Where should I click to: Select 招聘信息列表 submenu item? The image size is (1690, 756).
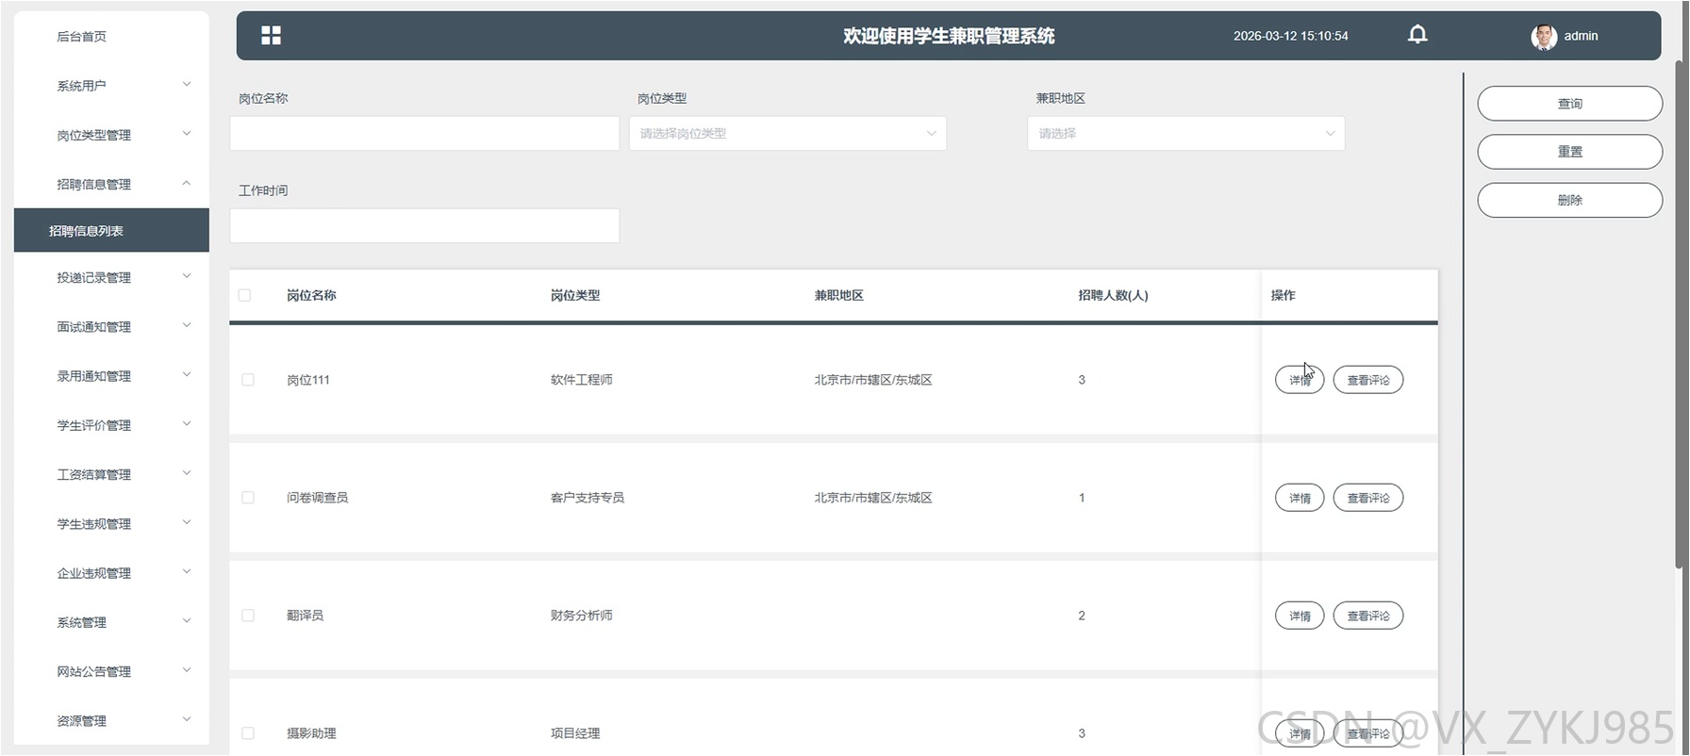[111, 230]
